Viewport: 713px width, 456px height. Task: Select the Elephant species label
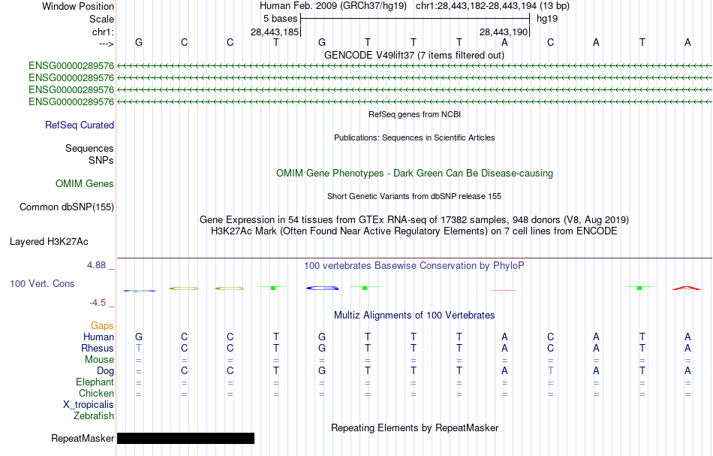(x=95, y=382)
